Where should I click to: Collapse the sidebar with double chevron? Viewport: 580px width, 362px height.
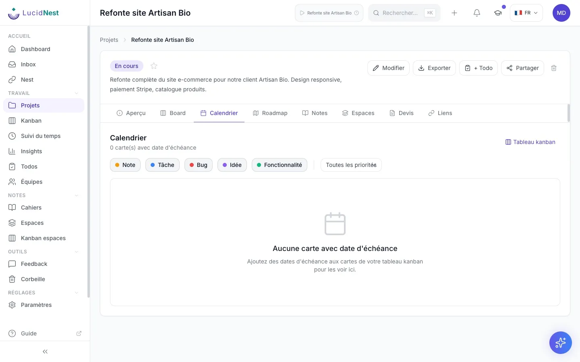[45, 352]
